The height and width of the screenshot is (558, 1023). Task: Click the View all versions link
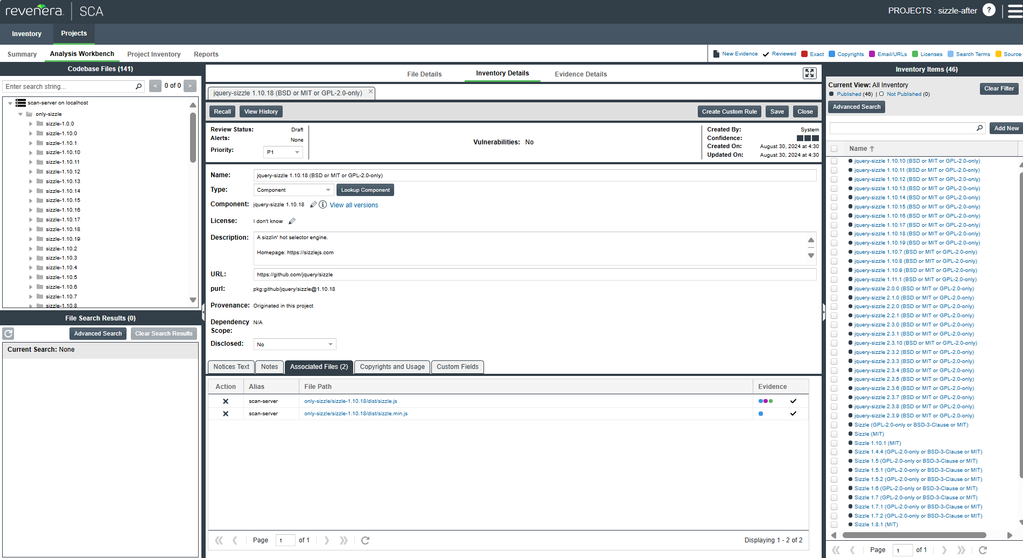tap(354, 205)
